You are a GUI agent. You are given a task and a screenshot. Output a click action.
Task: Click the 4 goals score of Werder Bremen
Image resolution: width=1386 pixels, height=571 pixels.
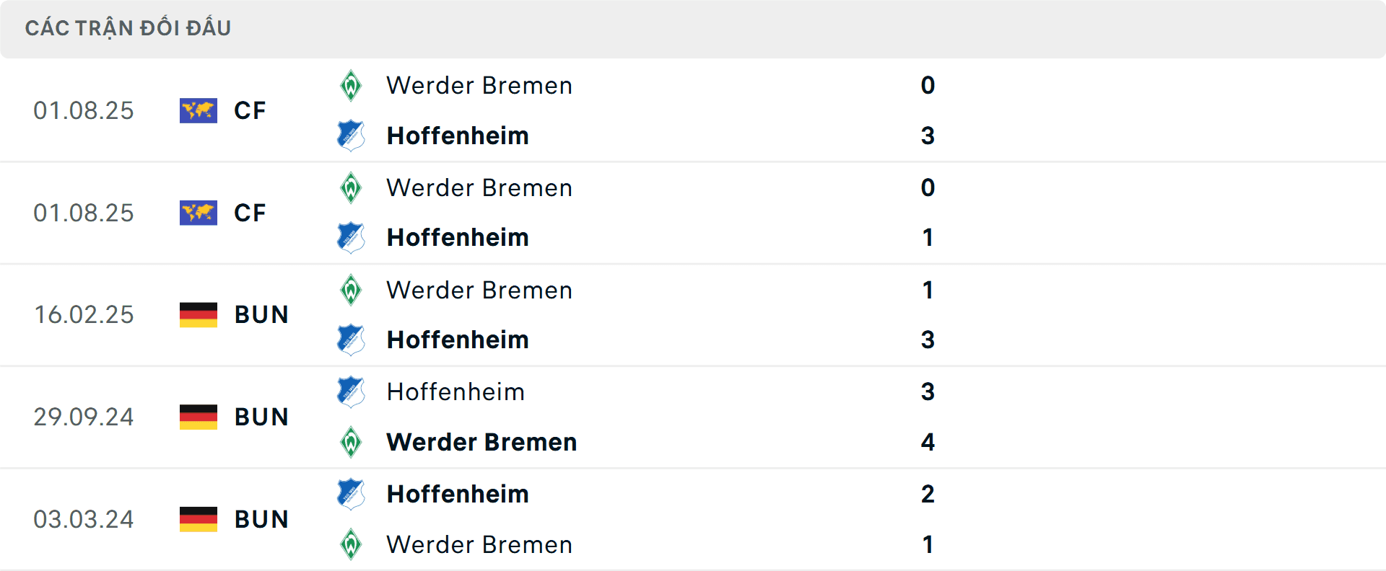click(x=927, y=442)
